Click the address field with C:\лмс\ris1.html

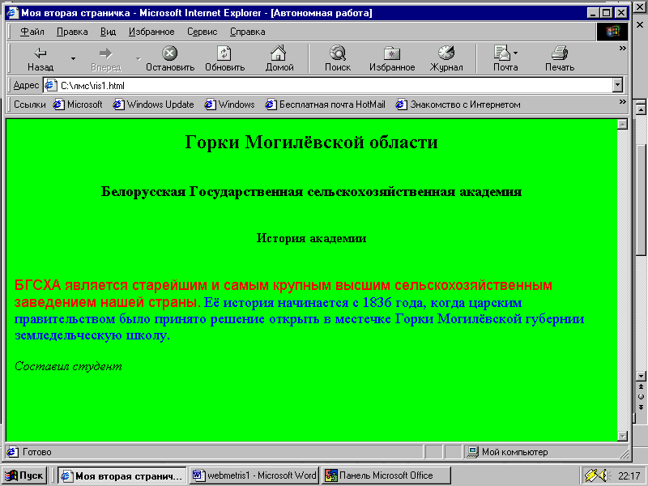coord(328,86)
